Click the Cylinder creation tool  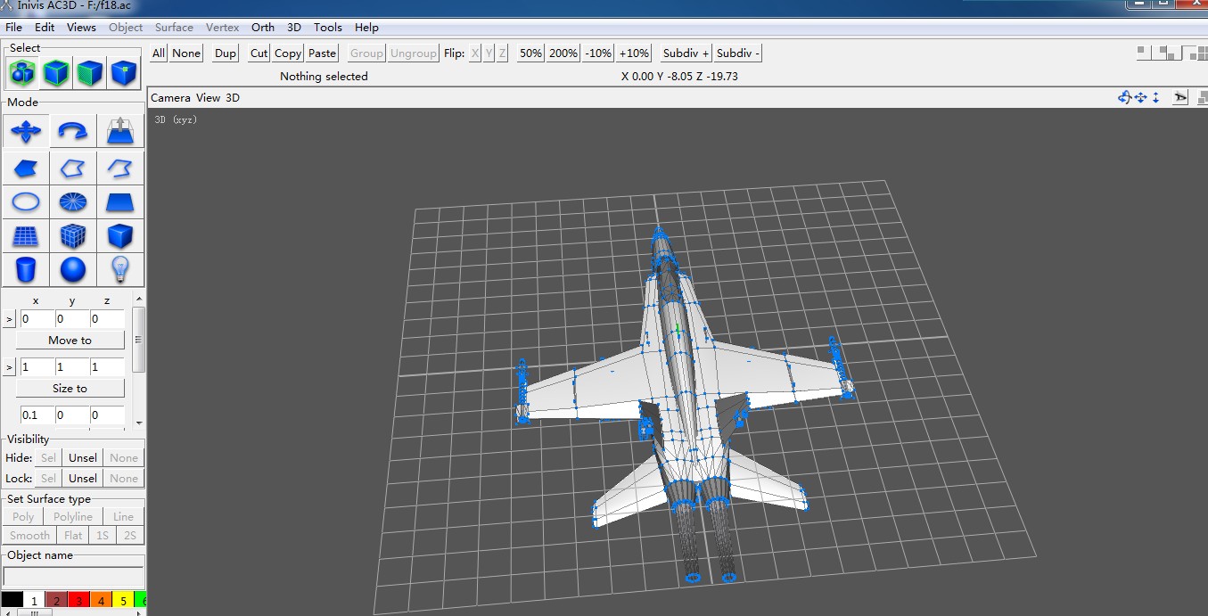[25, 269]
